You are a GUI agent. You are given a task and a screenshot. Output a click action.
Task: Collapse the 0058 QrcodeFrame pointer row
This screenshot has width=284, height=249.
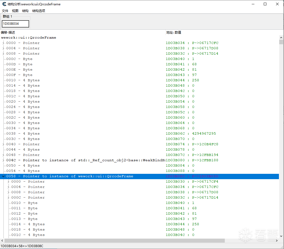click(3, 176)
